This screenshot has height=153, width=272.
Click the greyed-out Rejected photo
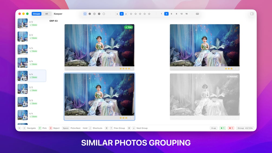point(205,95)
